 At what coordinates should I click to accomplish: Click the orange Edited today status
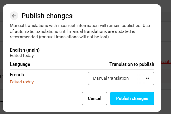22,82
